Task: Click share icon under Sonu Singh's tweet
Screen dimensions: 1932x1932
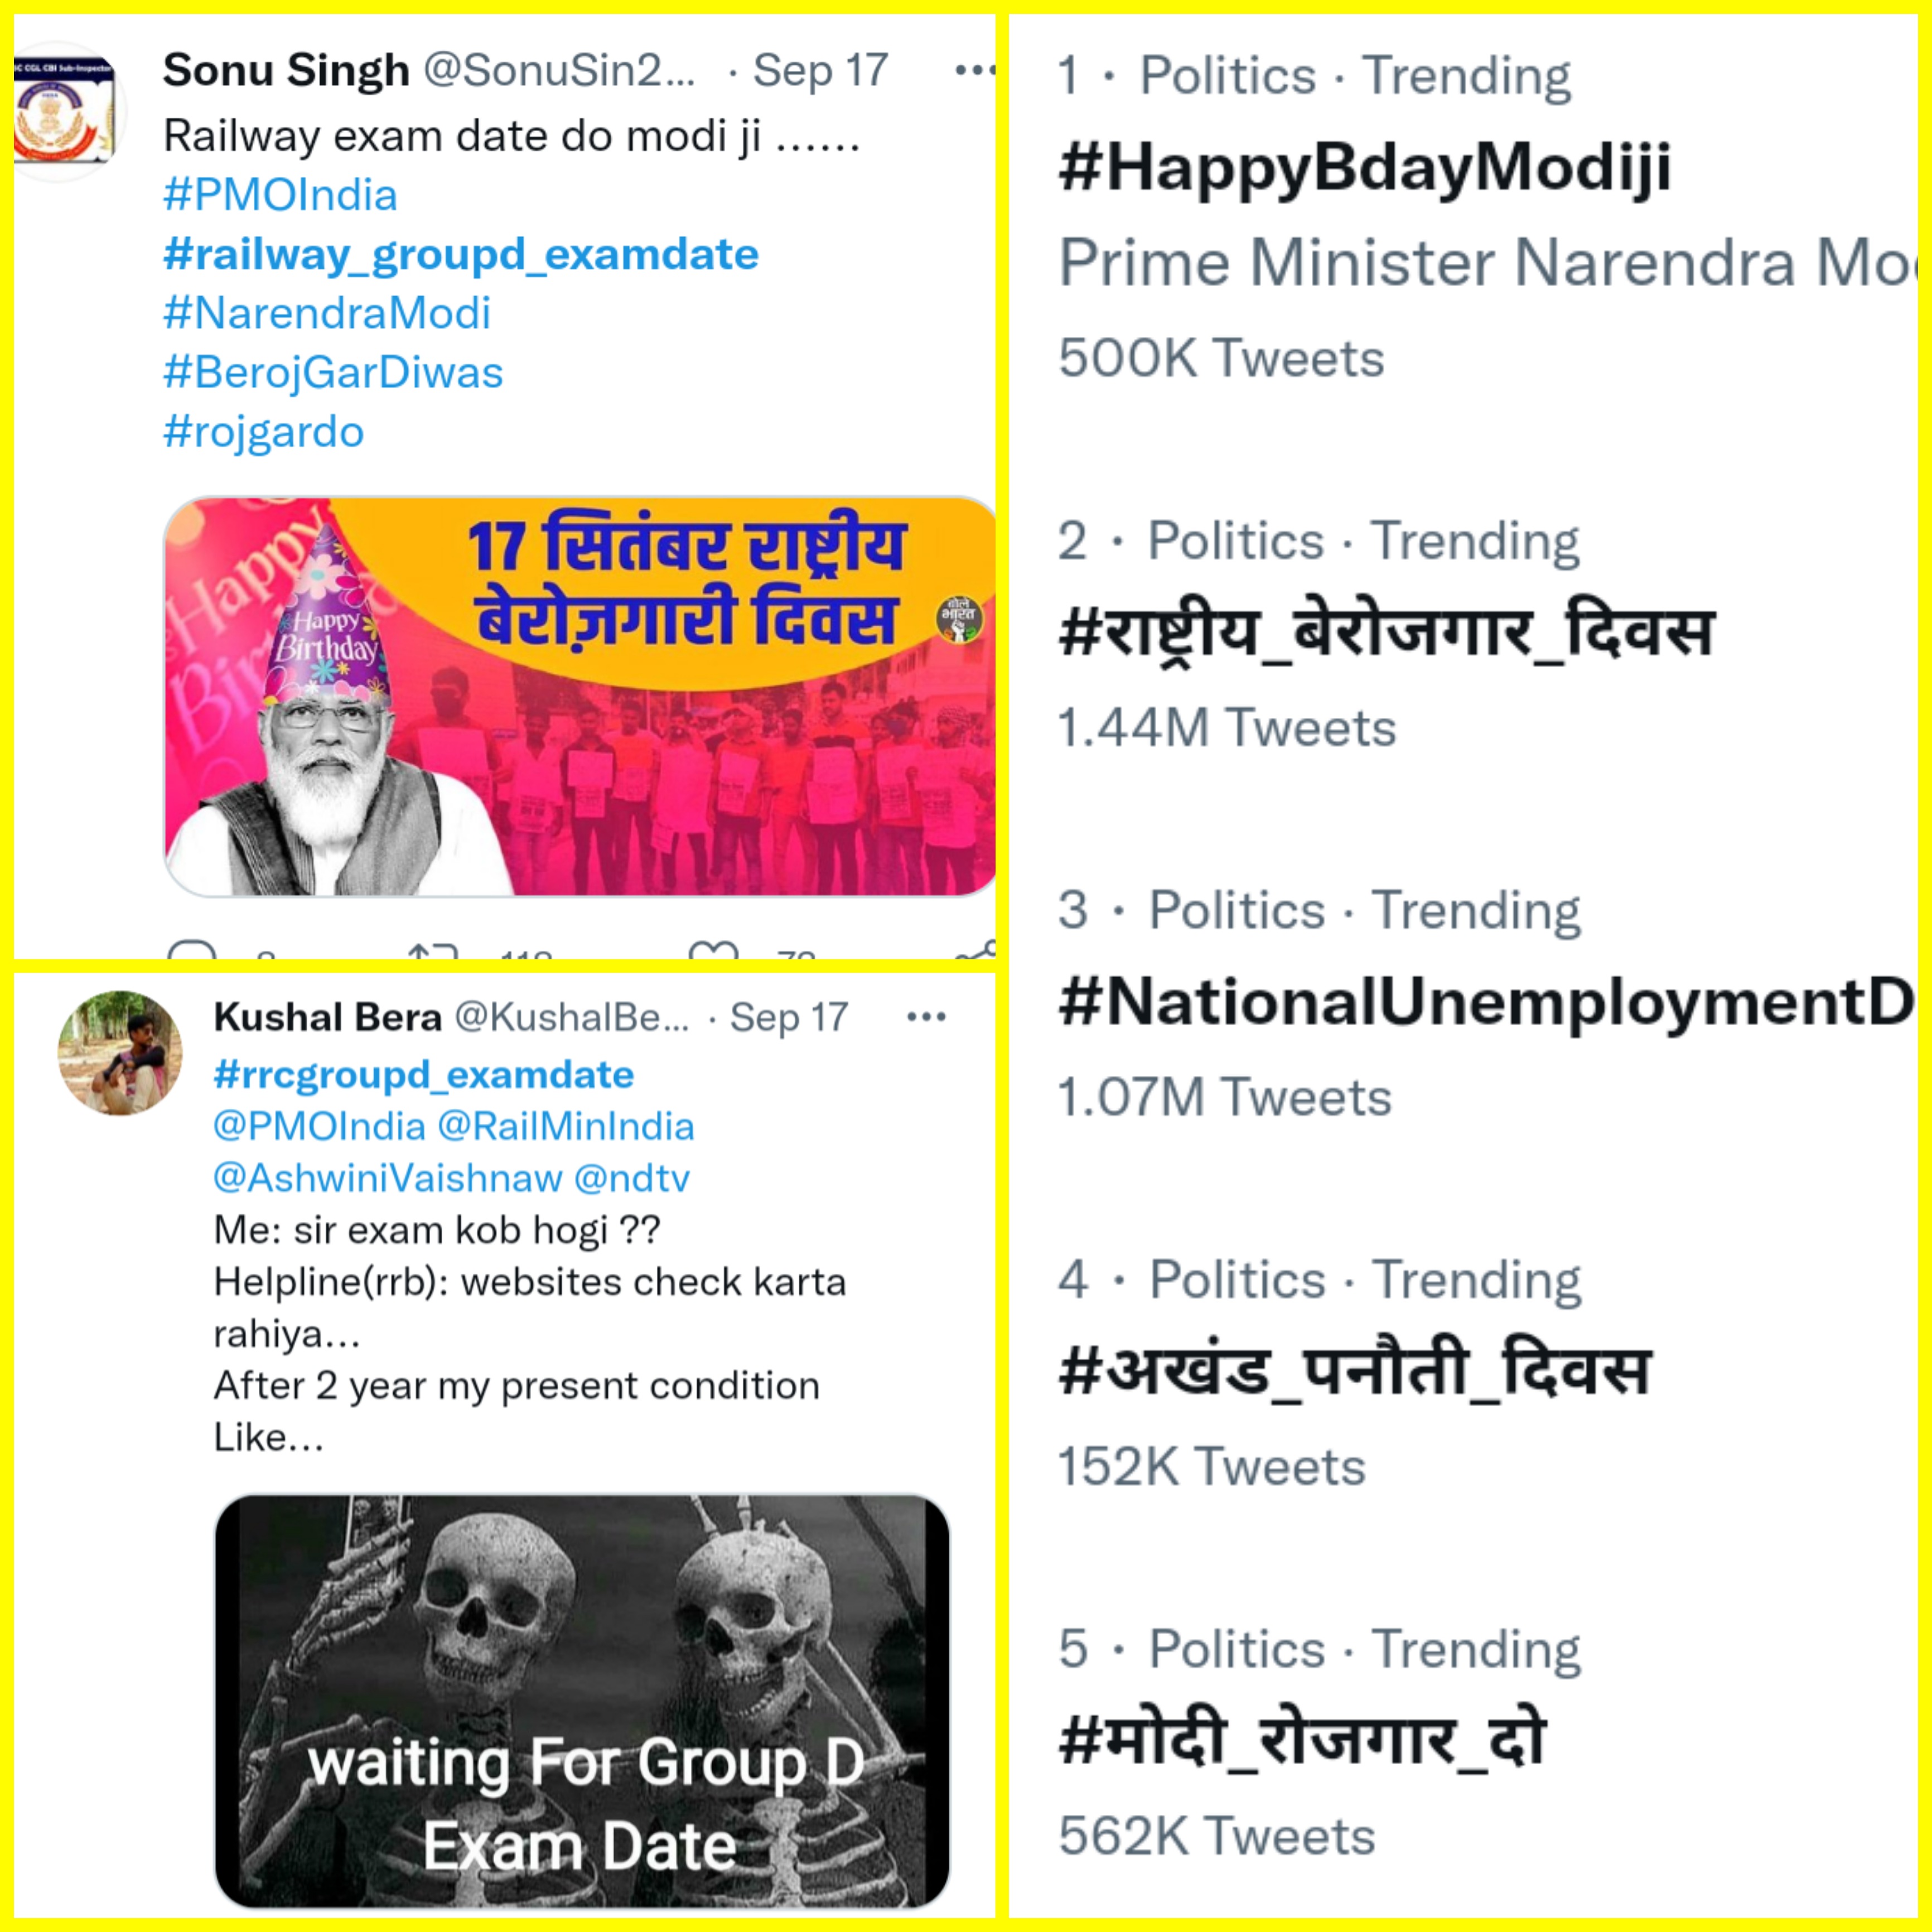Action: pyautogui.click(x=976, y=949)
